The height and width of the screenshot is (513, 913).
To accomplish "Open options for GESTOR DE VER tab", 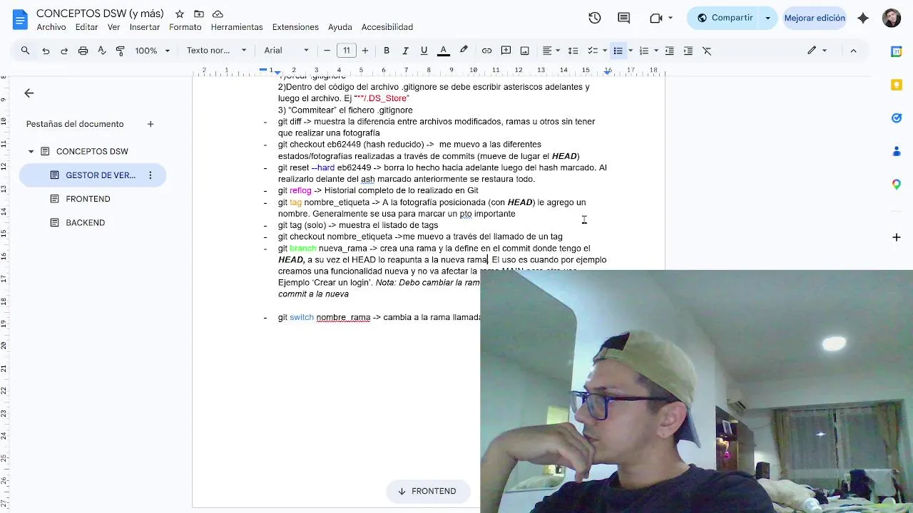I will (150, 175).
